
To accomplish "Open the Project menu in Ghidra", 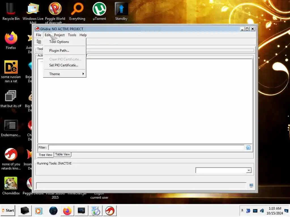I will (x=59, y=35).
